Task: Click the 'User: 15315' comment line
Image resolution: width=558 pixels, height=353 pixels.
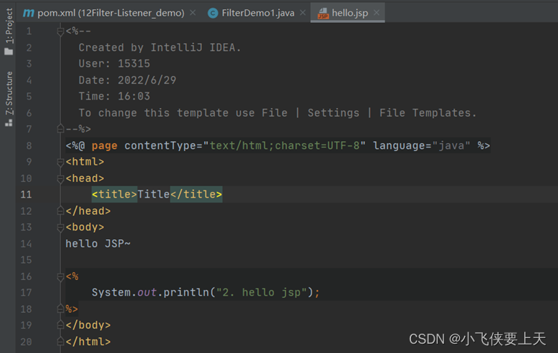Action: [x=114, y=64]
